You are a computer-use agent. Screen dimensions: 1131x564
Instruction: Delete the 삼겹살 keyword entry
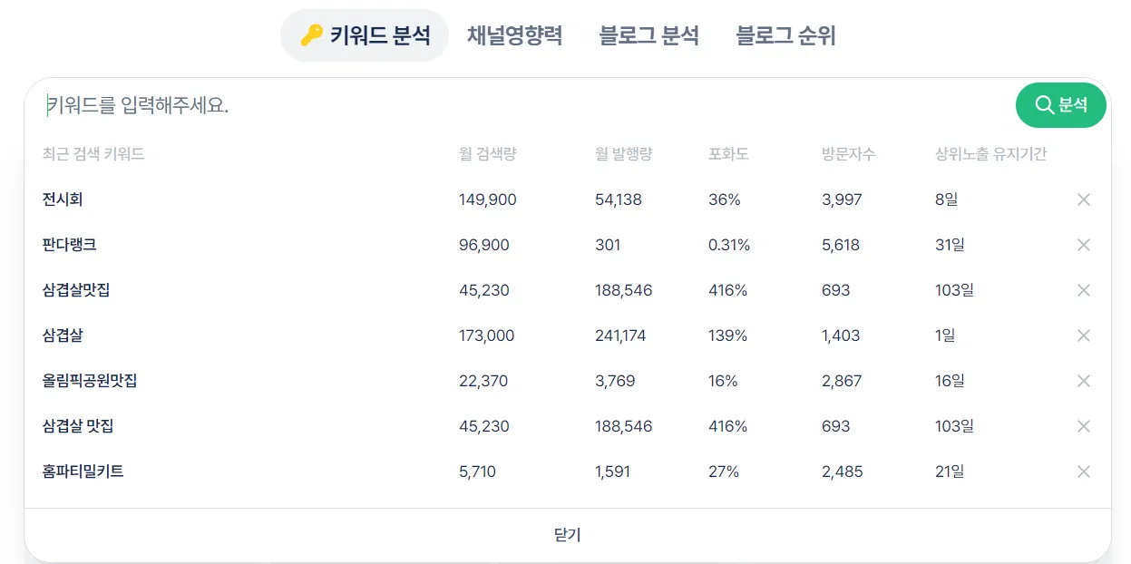[x=1083, y=335]
